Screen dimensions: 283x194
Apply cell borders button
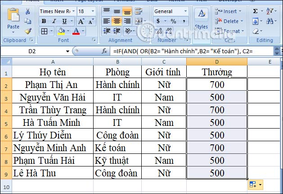click(44, 31)
